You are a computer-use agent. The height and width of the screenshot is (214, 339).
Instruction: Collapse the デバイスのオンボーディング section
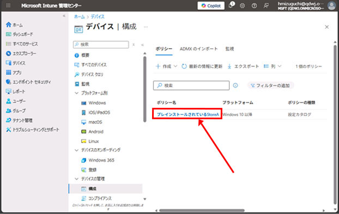[76, 150]
